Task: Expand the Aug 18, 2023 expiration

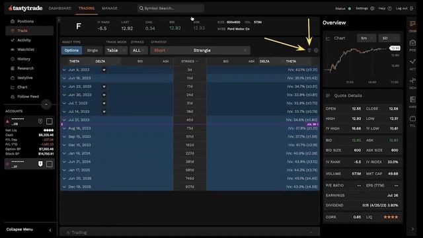Action: tap(64, 128)
